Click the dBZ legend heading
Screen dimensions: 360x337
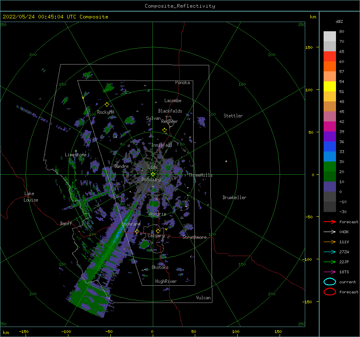pos(339,22)
